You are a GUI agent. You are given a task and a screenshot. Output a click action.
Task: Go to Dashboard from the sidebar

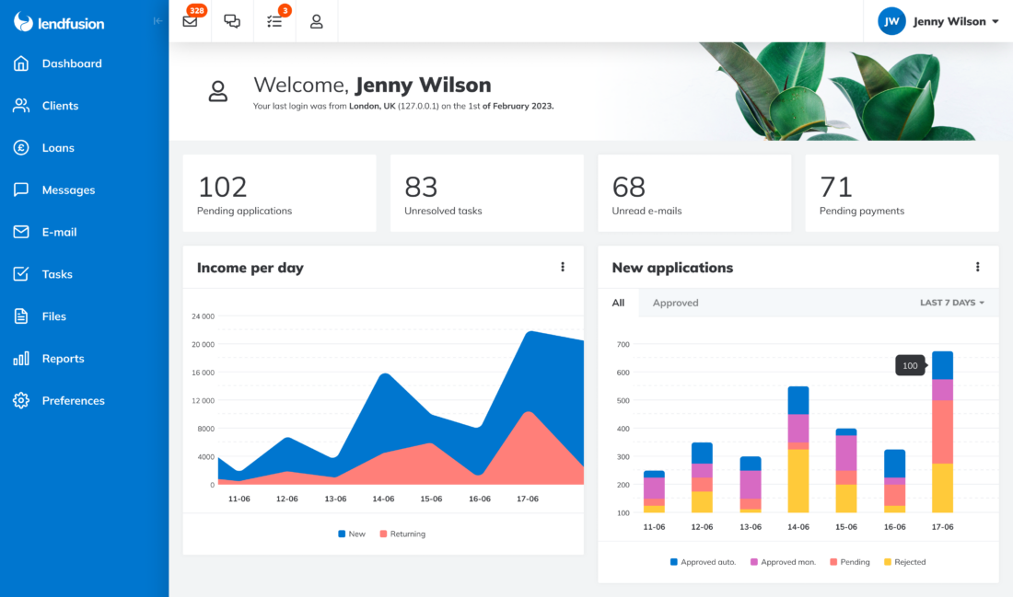21,63
